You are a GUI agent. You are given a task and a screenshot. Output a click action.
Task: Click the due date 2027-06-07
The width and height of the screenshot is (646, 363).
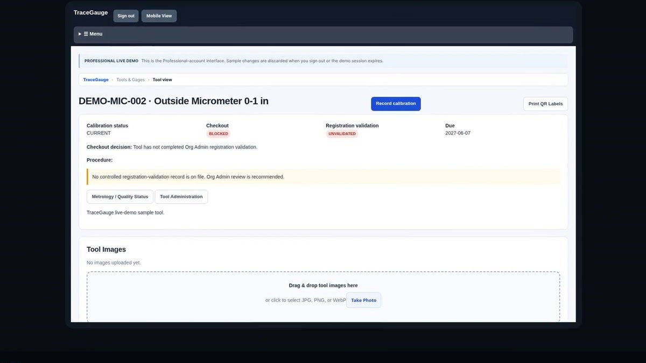(x=458, y=133)
